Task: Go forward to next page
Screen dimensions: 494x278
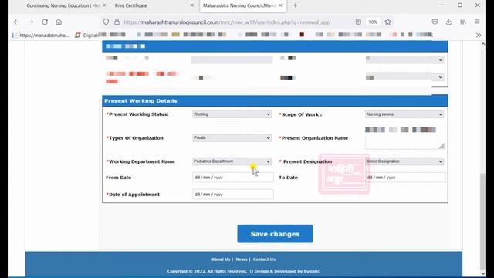Action: (31, 22)
